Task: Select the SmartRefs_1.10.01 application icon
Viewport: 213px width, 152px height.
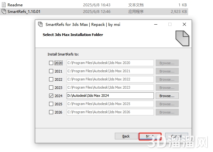Action: (4, 11)
